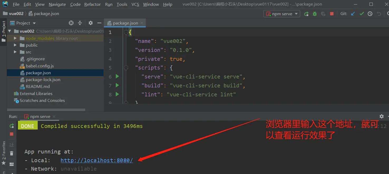
Task: Open the VCS menu
Action: click(x=135, y=4)
